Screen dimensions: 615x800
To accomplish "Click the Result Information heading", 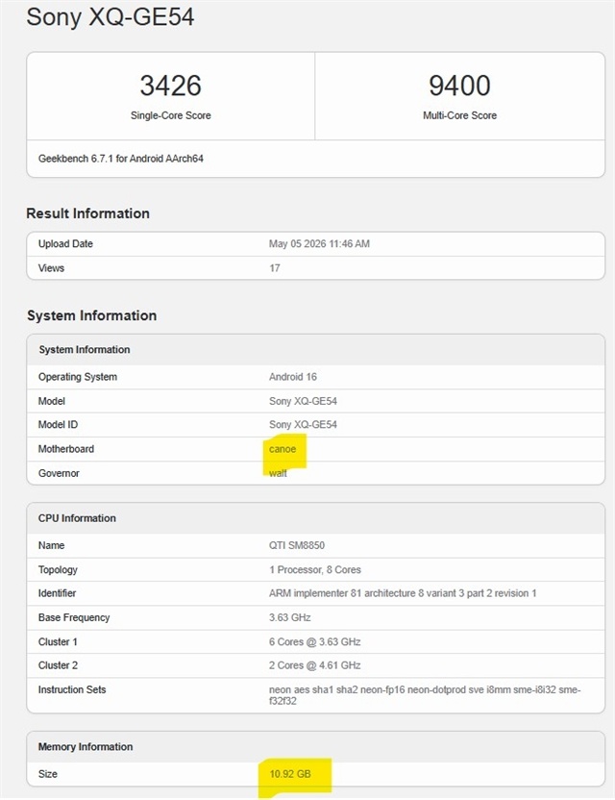I will [87, 213].
